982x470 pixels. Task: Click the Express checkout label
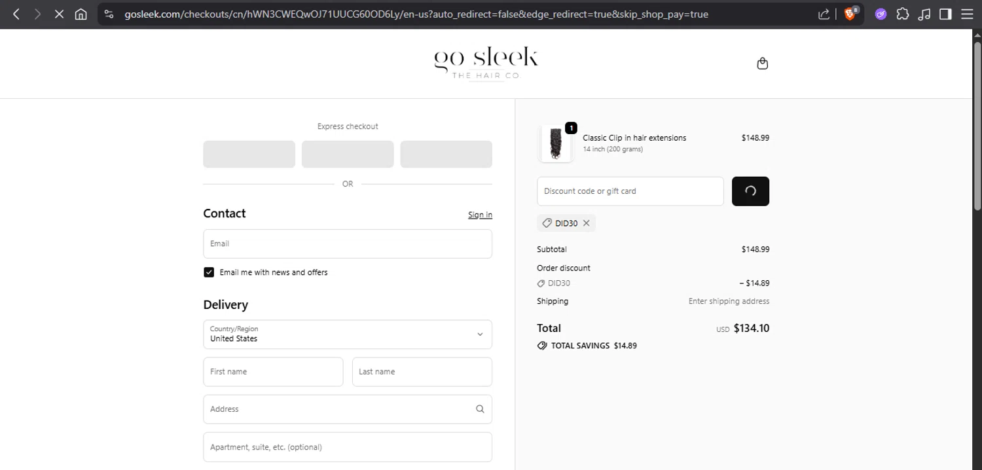pos(348,126)
